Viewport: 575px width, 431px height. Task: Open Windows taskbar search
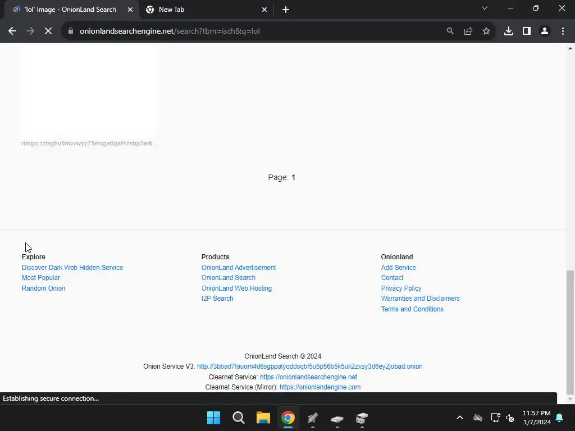pos(238,418)
